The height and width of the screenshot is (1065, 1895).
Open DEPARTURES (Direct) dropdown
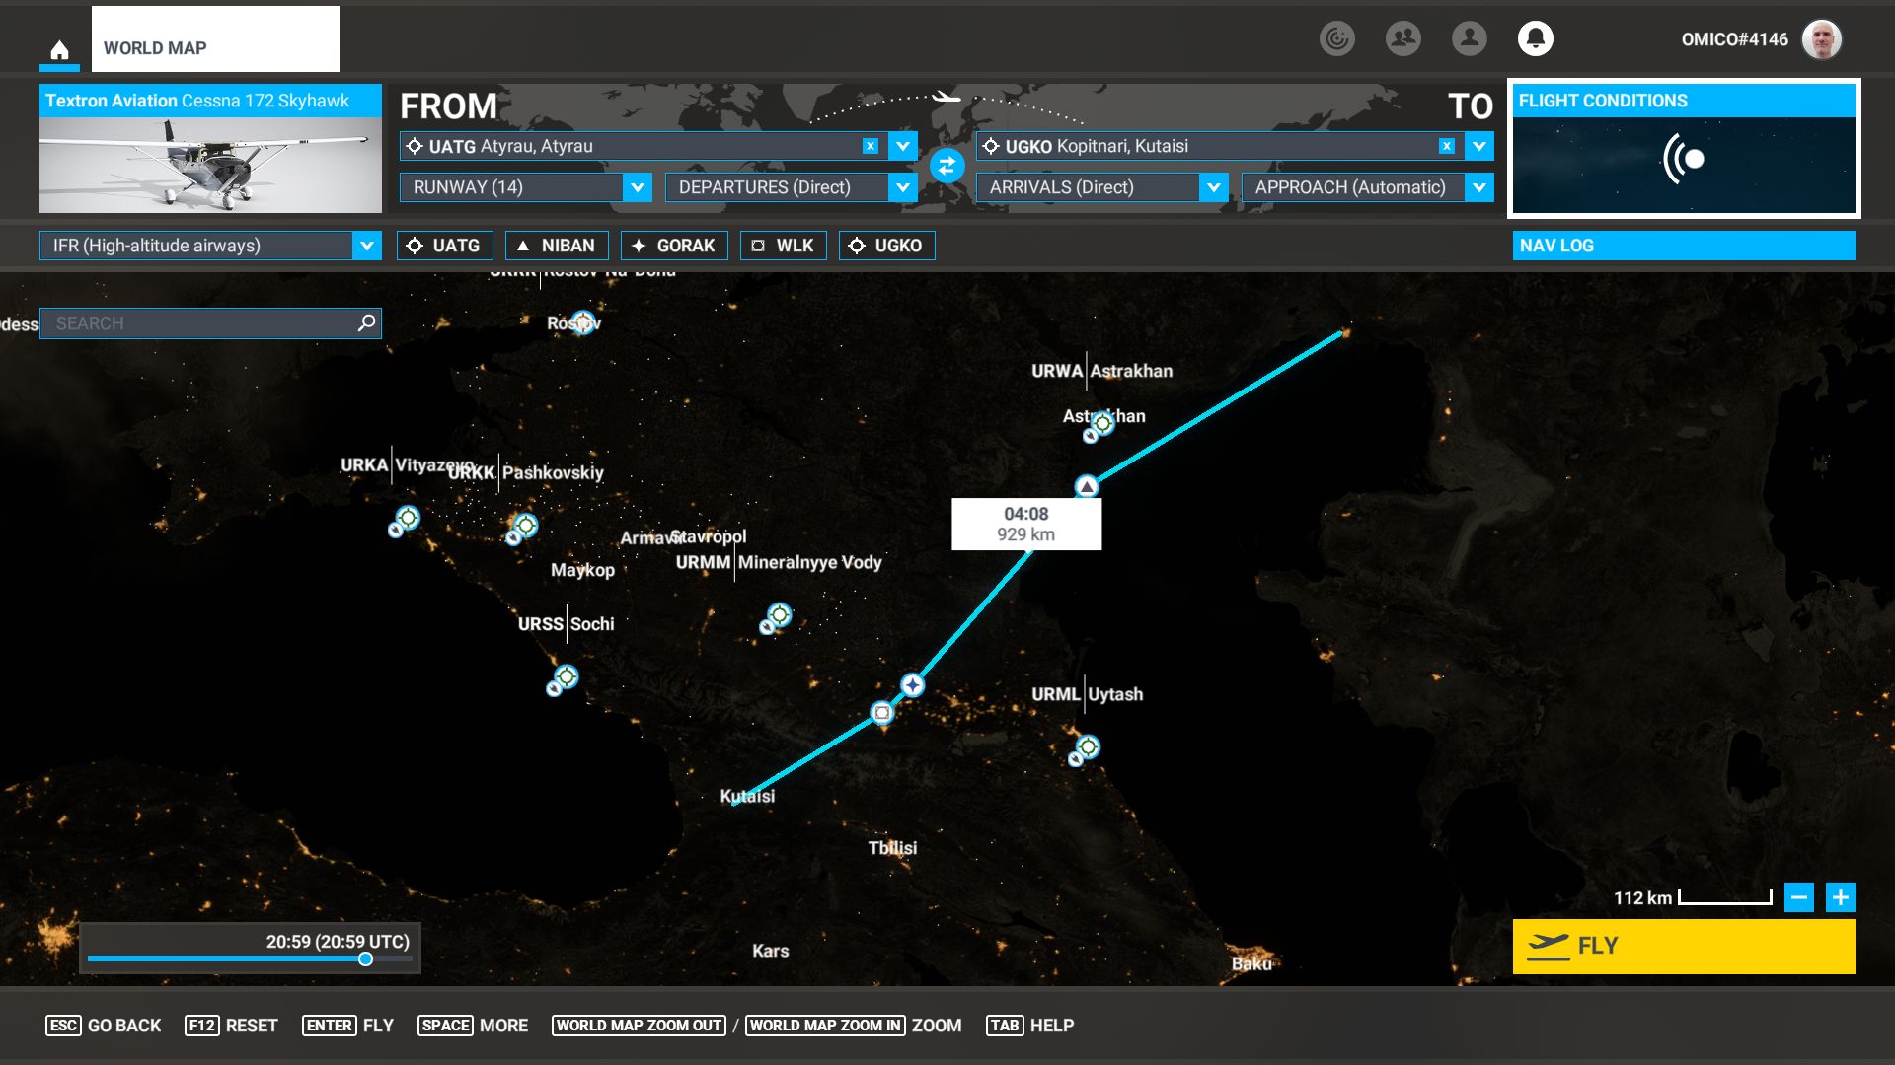click(x=902, y=187)
